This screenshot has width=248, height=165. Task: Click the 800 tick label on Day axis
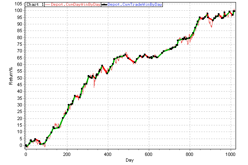(x=189, y=154)
